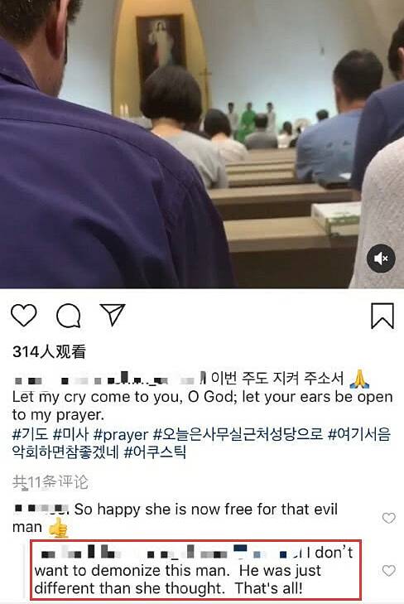This screenshot has height=604, width=404.
Task: Share post with paper plane icon
Action: [x=113, y=314]
